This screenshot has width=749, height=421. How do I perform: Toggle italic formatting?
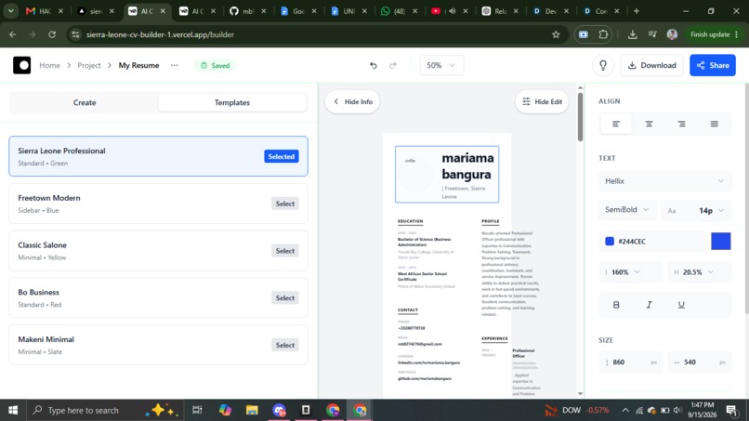[x=649, y=305]
